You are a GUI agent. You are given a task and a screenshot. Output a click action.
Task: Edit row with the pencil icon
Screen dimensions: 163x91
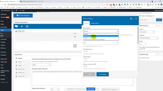pos(74,33)
